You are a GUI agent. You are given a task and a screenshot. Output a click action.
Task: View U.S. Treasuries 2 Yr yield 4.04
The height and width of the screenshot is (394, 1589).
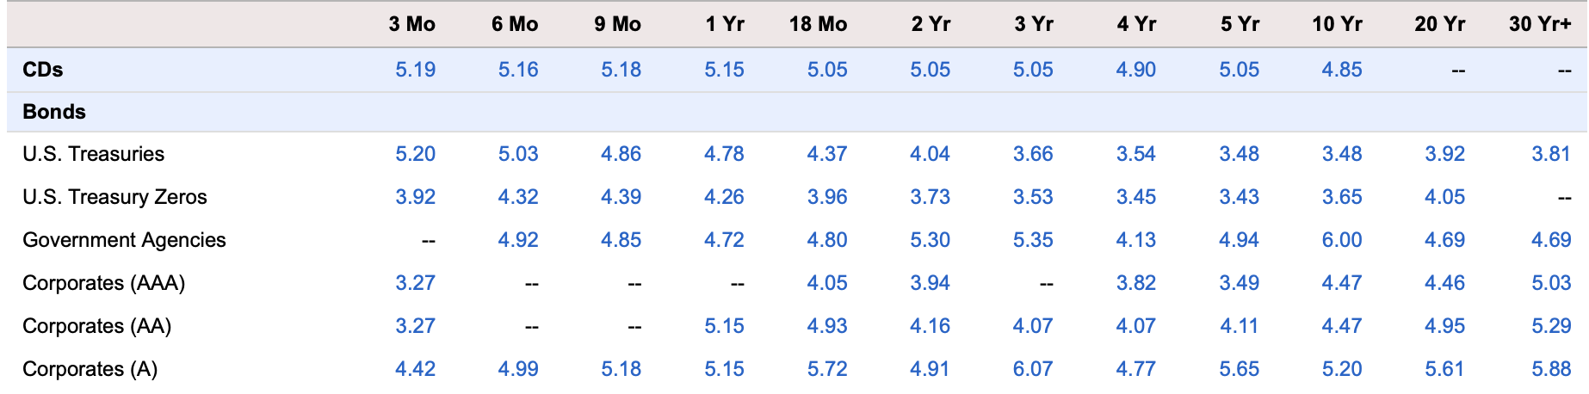[x=930, y=154]
